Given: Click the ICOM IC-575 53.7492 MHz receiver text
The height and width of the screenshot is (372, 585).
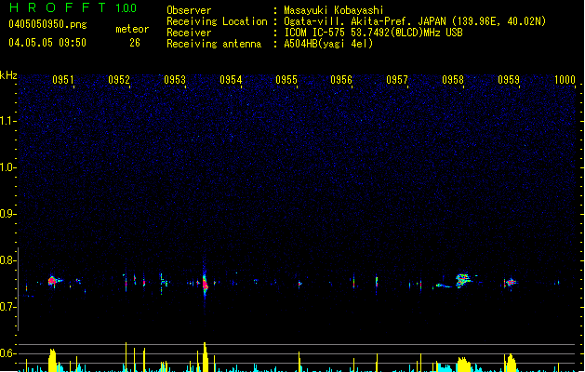Looking at the screenshot, I should 374,33.
